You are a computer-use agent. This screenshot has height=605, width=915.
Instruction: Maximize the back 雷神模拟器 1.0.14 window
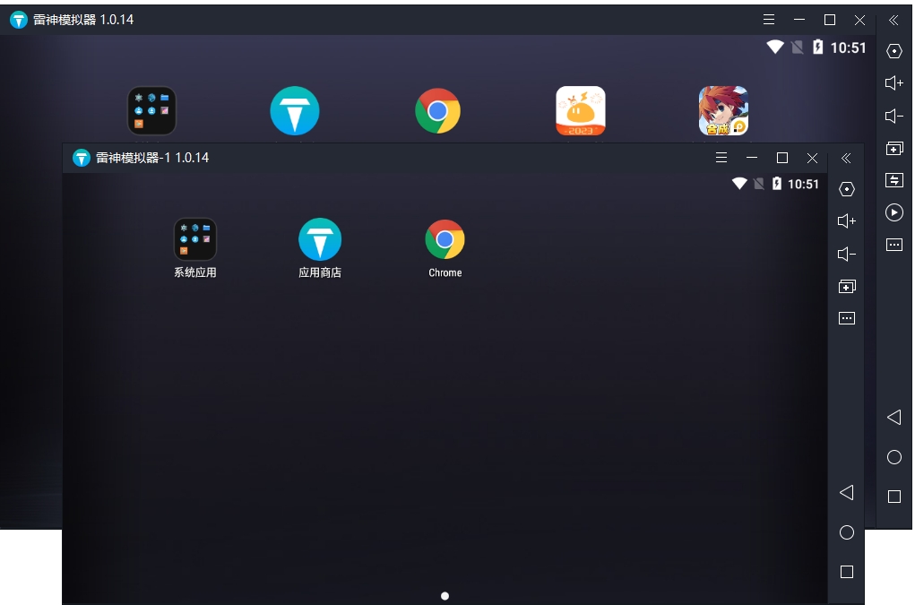829,20
